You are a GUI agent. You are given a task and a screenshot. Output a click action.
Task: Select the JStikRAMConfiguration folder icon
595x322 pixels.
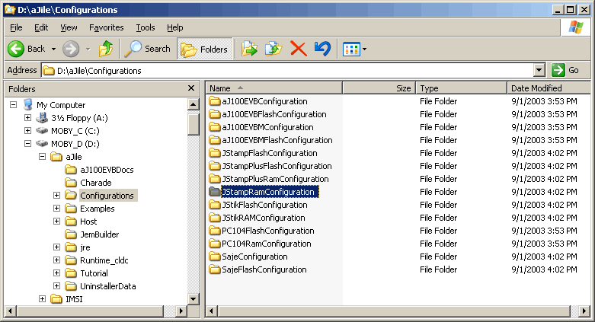215,218
